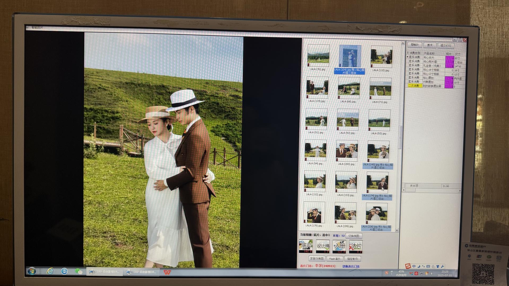Open the 底片 negatives album icon
Viewport: 509px width, 286px height.
pos(305,246)
